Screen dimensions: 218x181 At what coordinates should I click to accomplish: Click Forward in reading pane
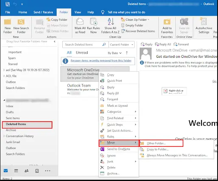point(181,44)
